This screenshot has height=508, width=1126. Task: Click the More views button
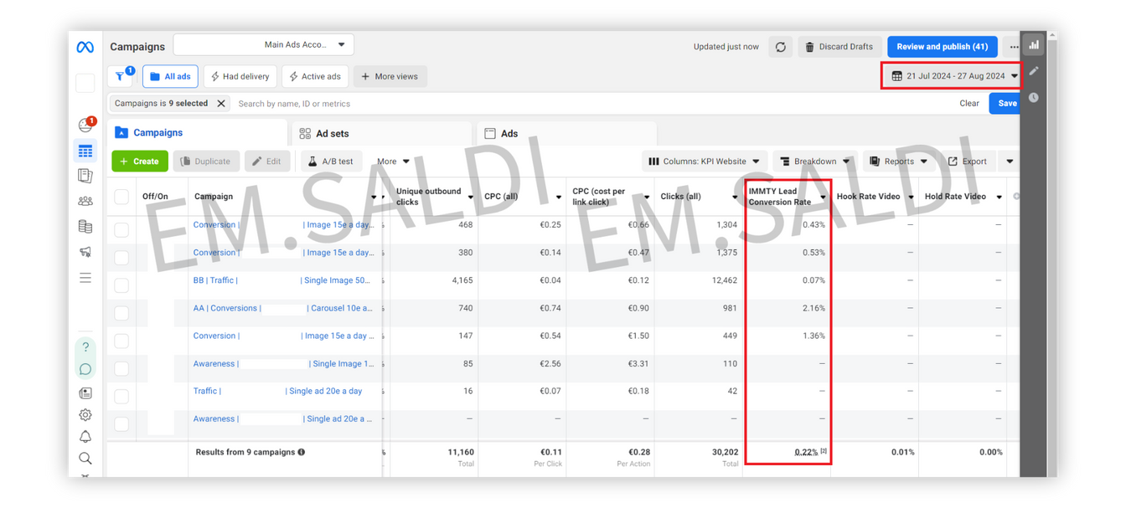click(390, 76)
